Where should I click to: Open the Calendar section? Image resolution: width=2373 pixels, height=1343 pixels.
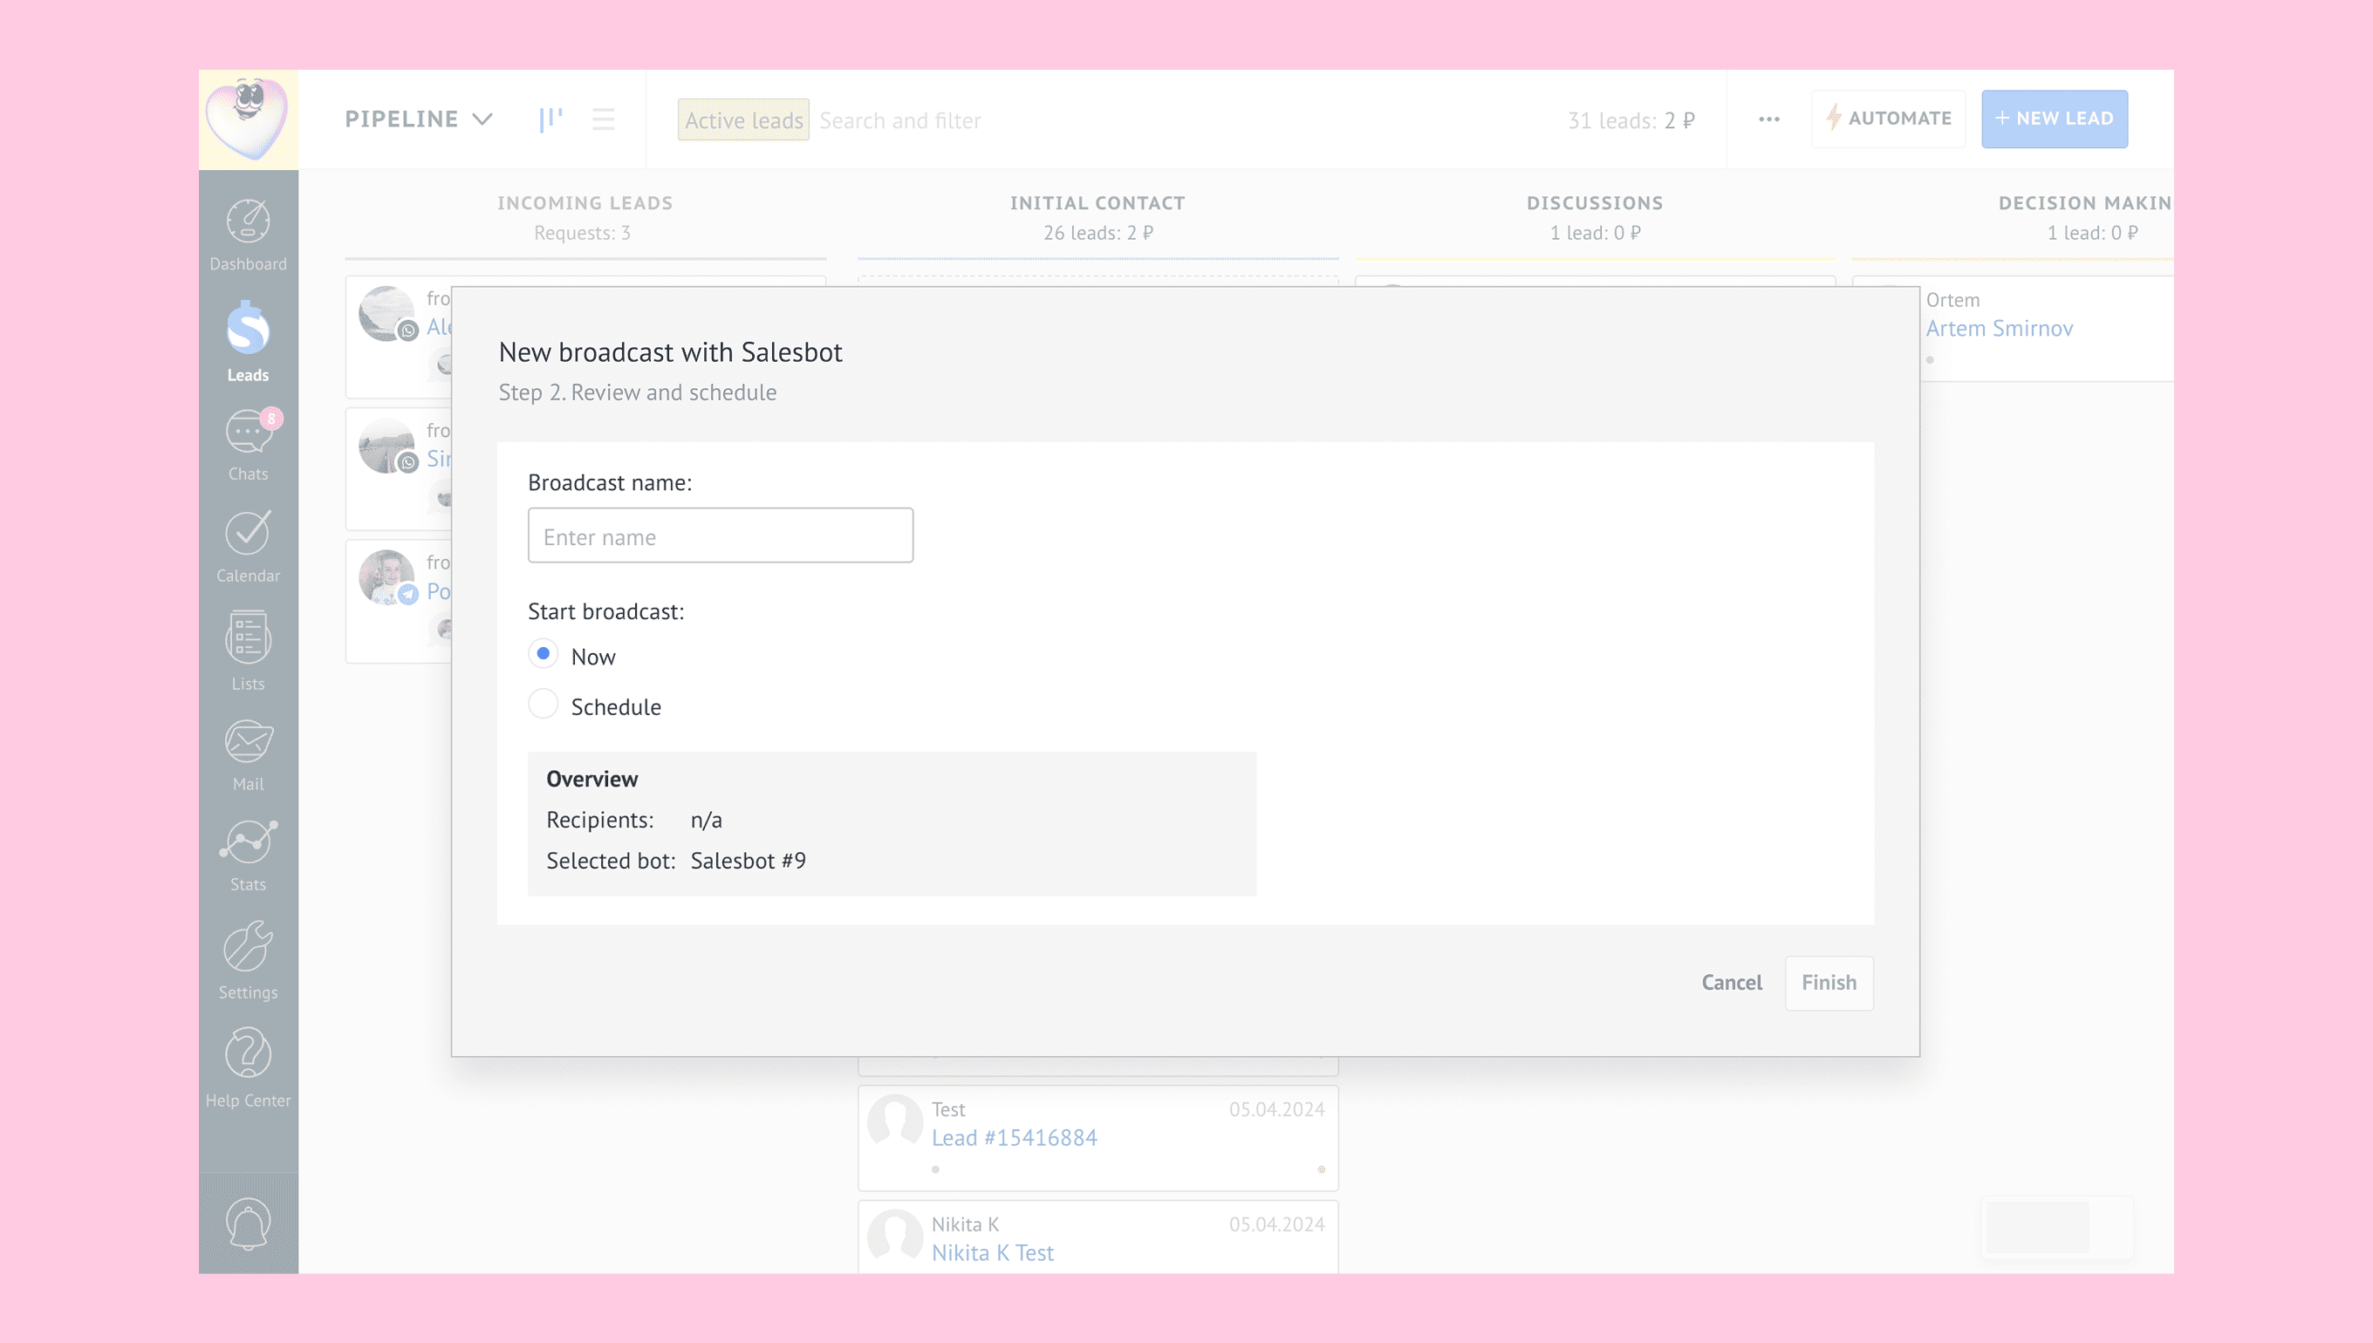[247, 547]
